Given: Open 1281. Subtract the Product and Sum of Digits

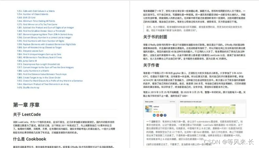Looking at the screenshot, I should coord(45,28).
